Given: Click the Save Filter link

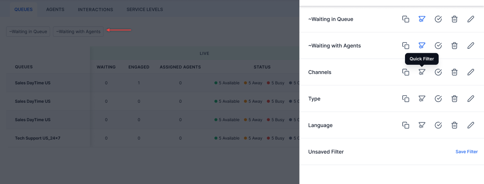Looking at the screenshot, I should (466, 152).
